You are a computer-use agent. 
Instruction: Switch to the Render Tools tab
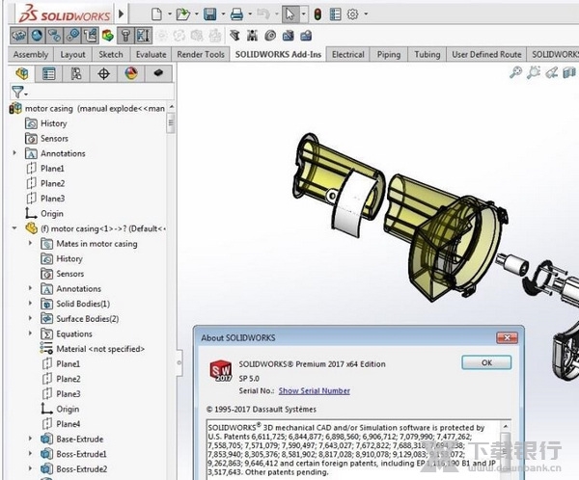201,55
